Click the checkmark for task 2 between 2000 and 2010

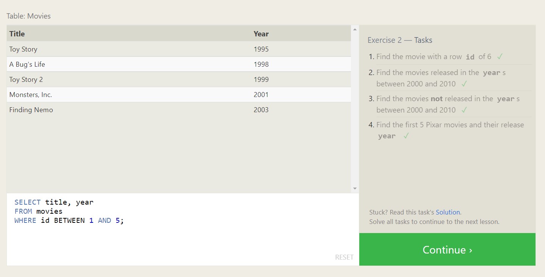click(464, 84)
